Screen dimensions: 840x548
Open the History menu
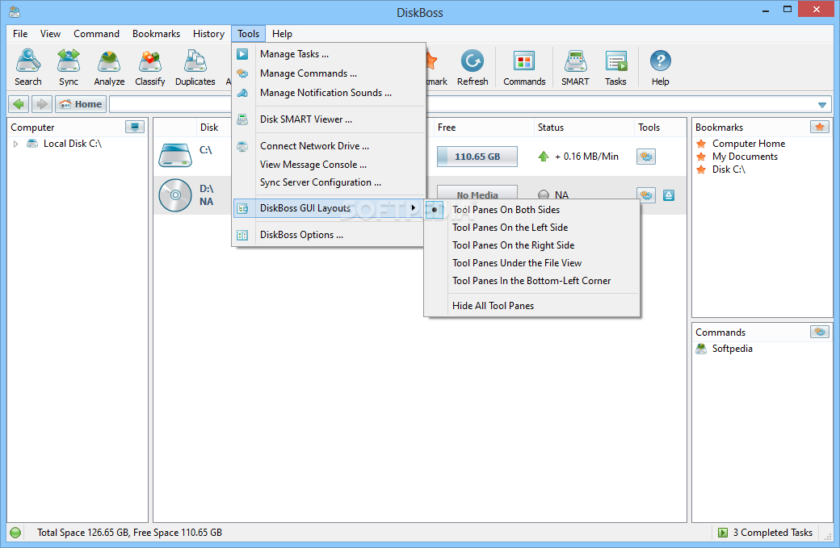click(x=208, y=34)
